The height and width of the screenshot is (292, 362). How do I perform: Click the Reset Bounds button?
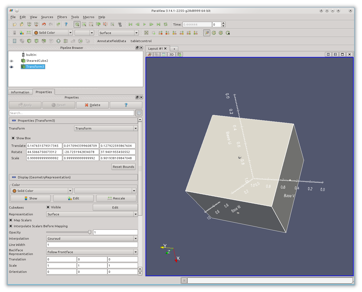click(123, 167)
